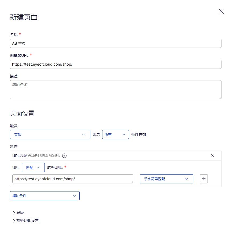The width and height of the screenshot is (233, 231).
Task: Open the 立即 trigger dropdown
Action: (x=50, y=134)
